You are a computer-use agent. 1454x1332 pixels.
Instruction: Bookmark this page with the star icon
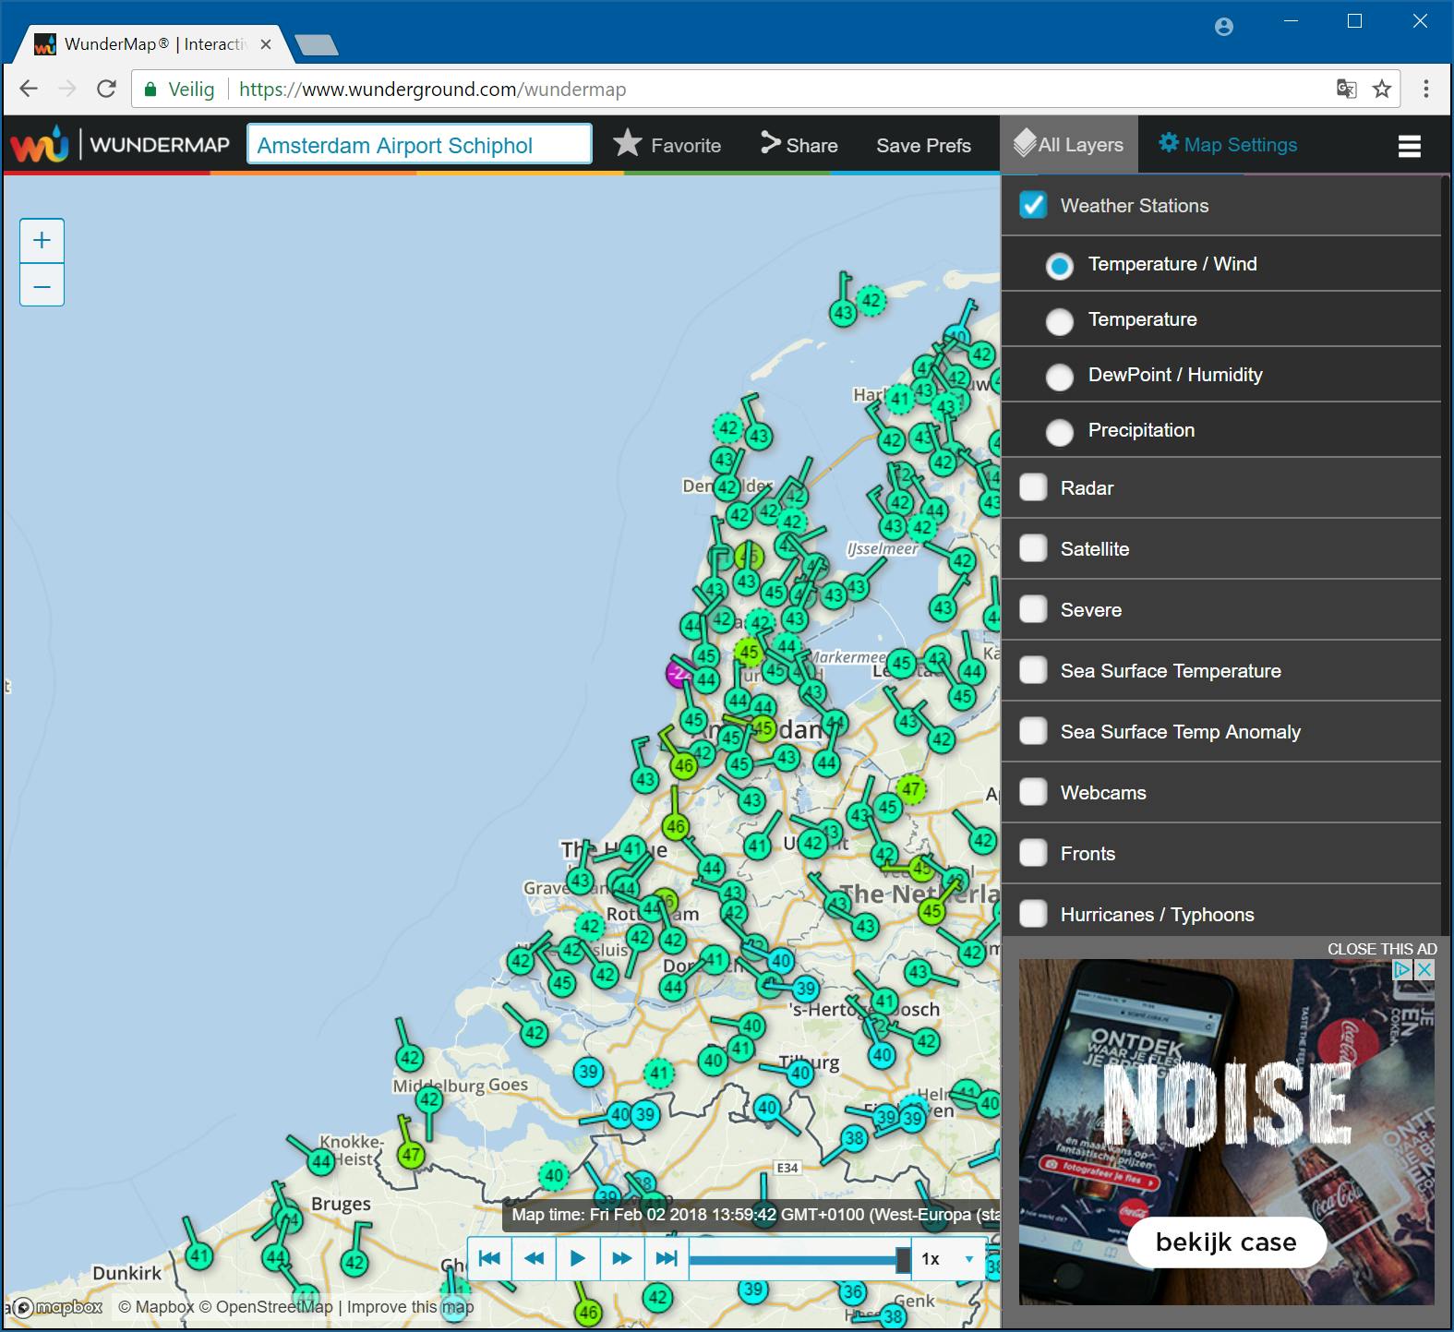[1382, 89]
